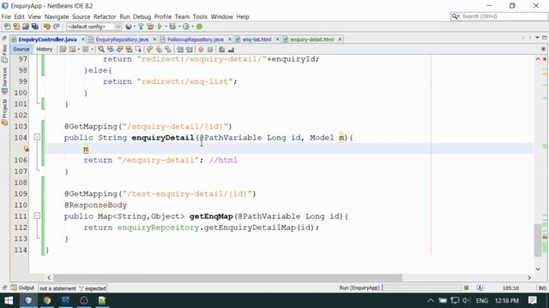Open dropdown arrow next to Run icon
This screenshot has width=549, height=308.
pos(166,27)
